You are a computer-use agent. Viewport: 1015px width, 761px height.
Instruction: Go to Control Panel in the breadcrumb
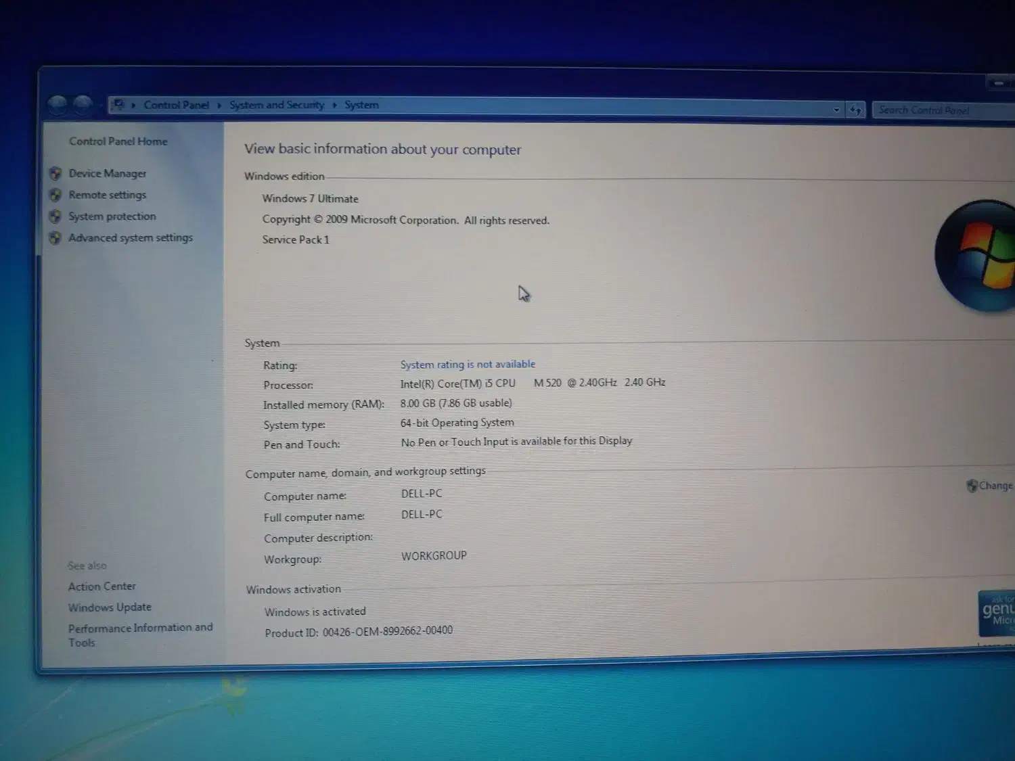click(176, 105)
